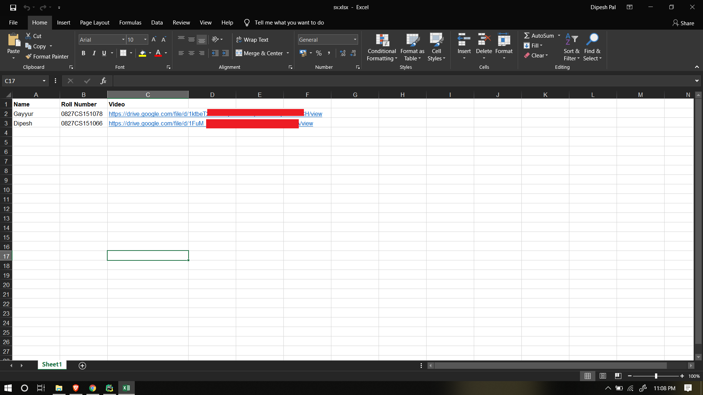Open the Formulas ribbon tab
This screenshot has width=703, height=395.
click(x=130, y=23)
